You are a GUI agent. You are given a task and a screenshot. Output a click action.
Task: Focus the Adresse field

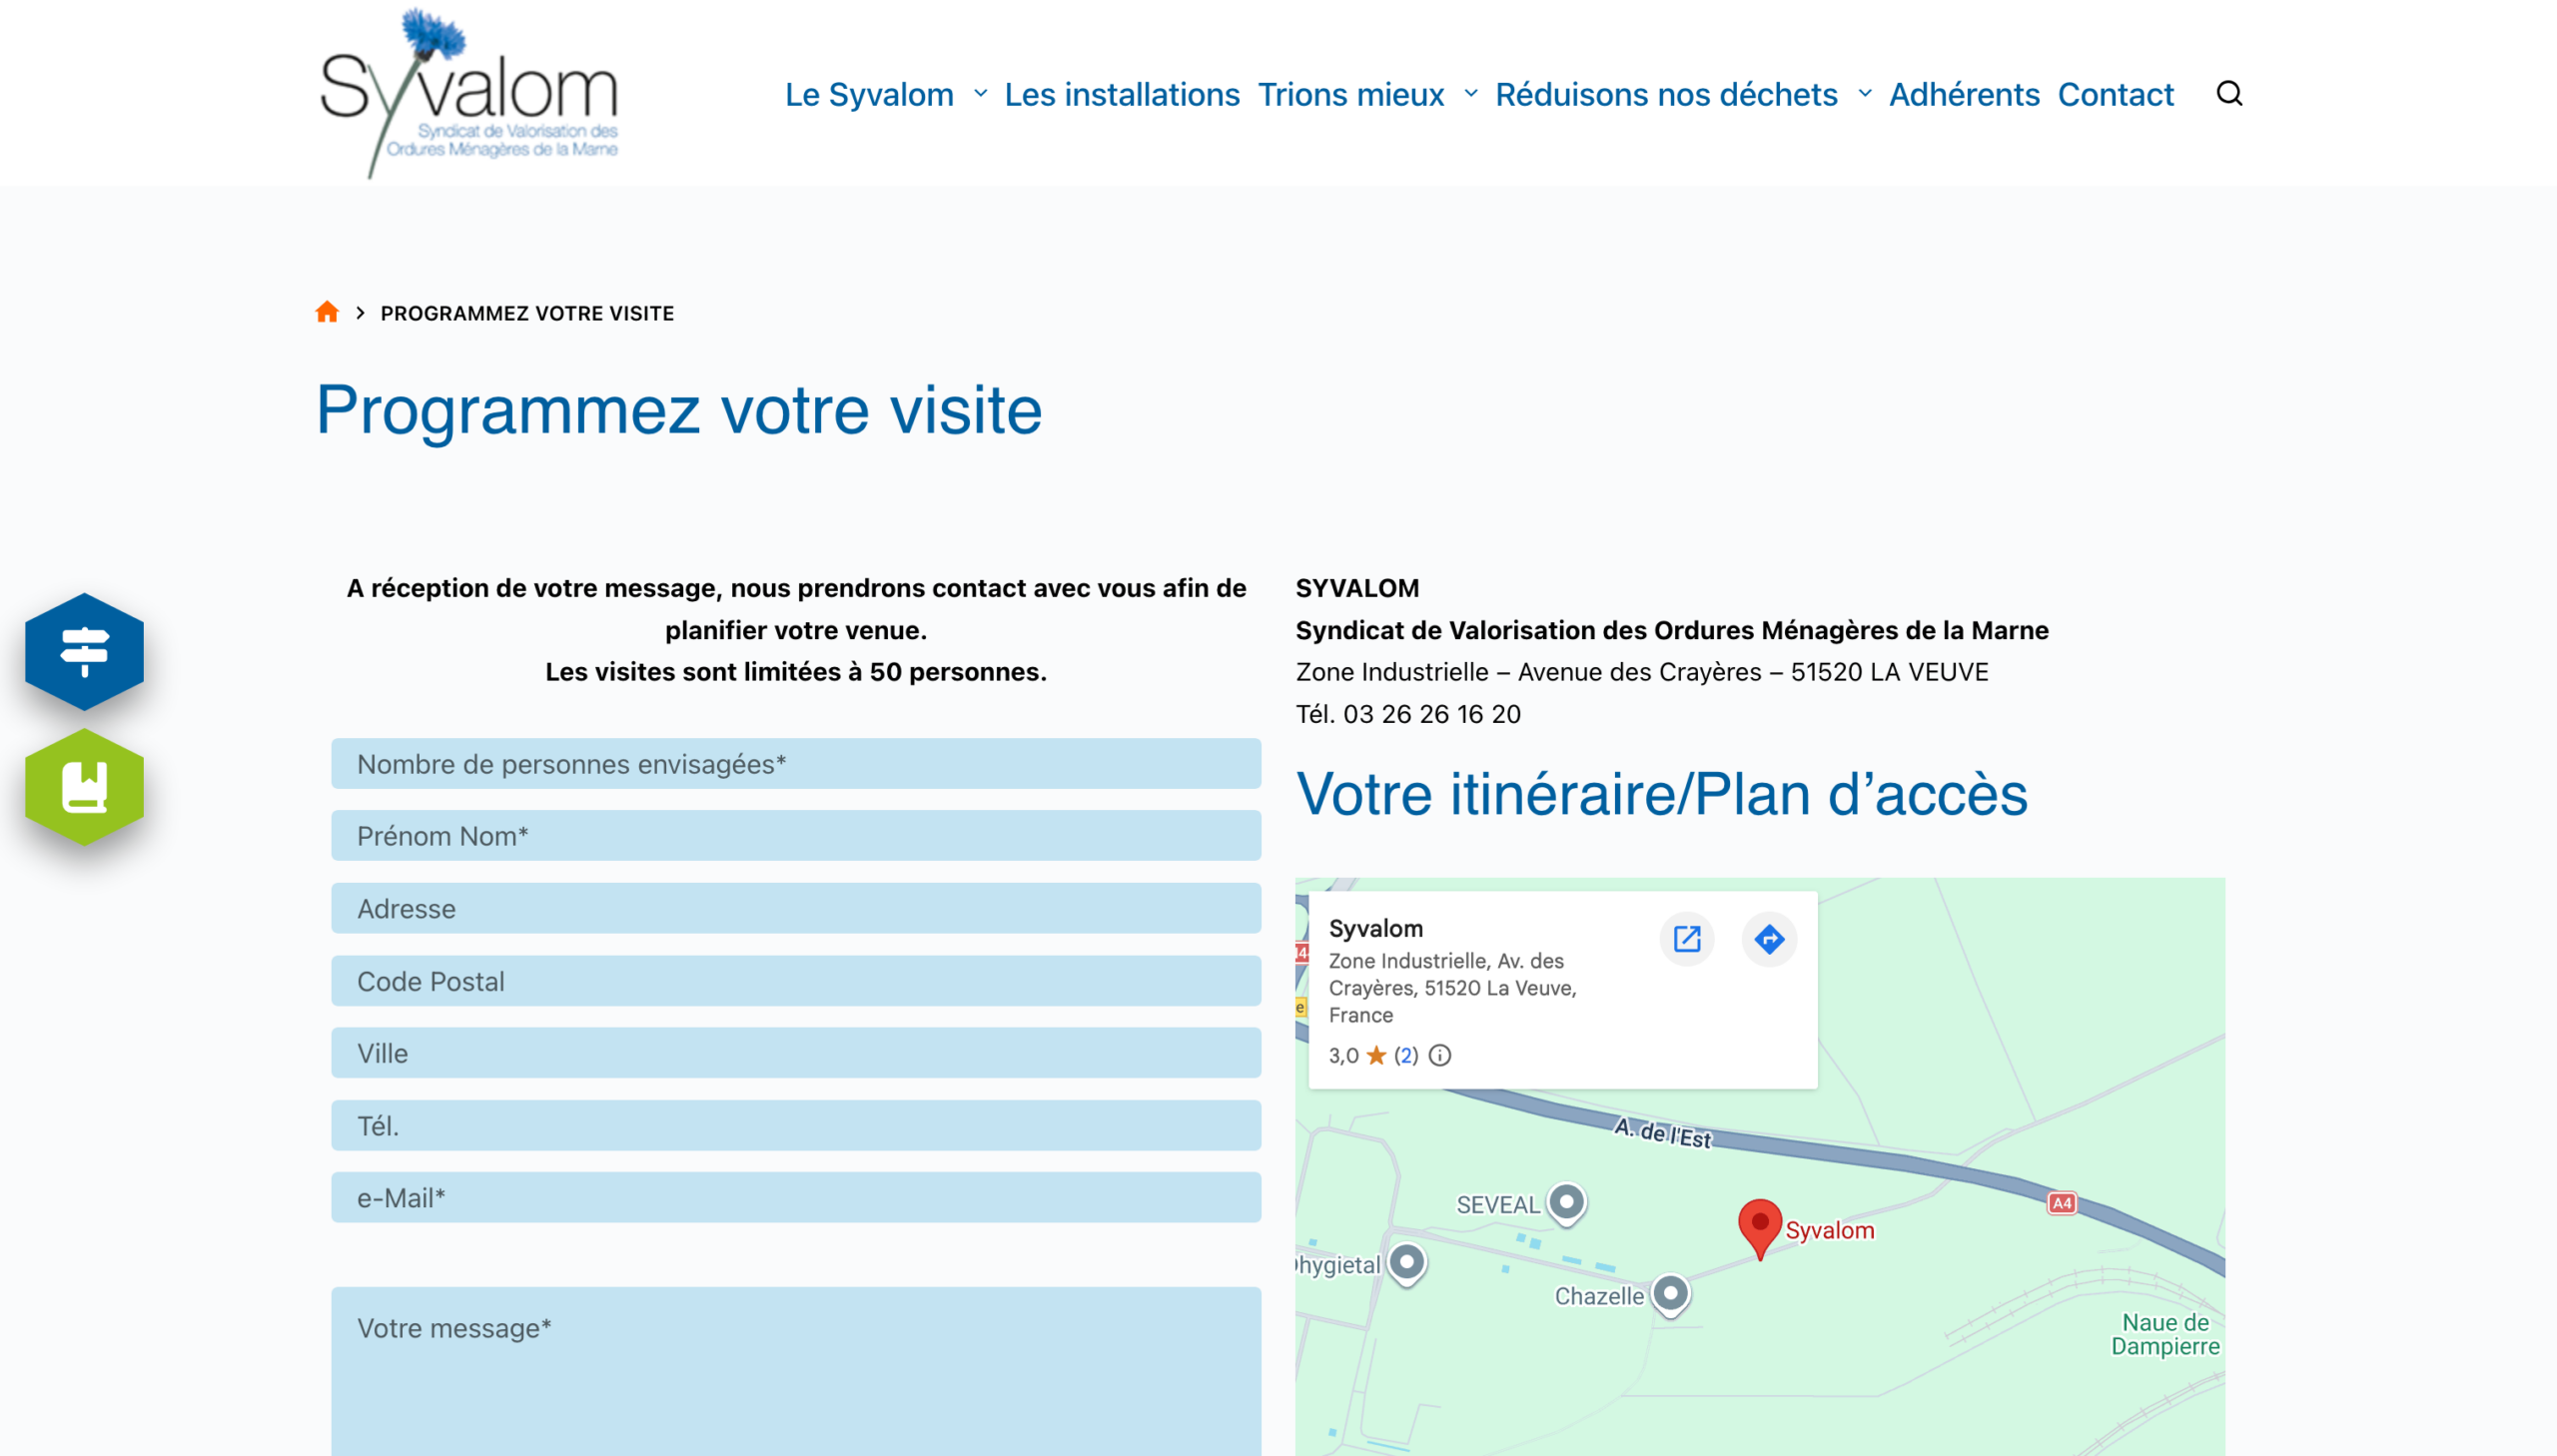click(x=796, y=908)
